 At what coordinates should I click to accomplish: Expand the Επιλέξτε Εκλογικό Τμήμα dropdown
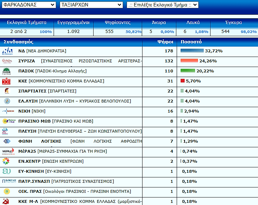162,5
